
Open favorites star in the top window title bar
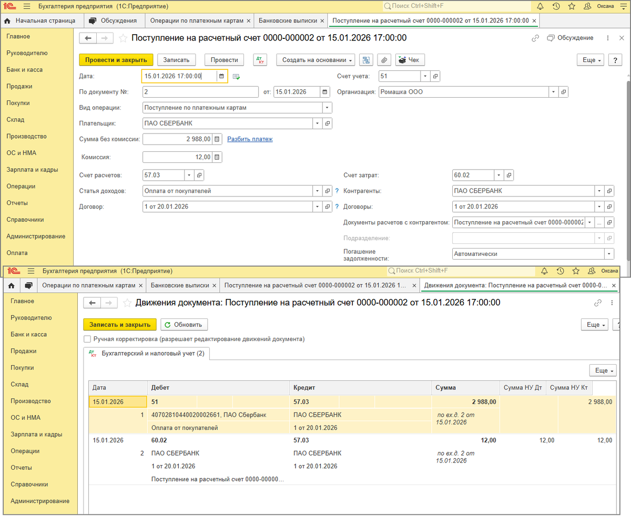[572, 6]
